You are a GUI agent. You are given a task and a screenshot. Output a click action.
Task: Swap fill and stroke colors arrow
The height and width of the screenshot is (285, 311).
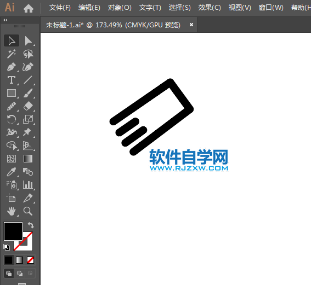tap(31, 225)
